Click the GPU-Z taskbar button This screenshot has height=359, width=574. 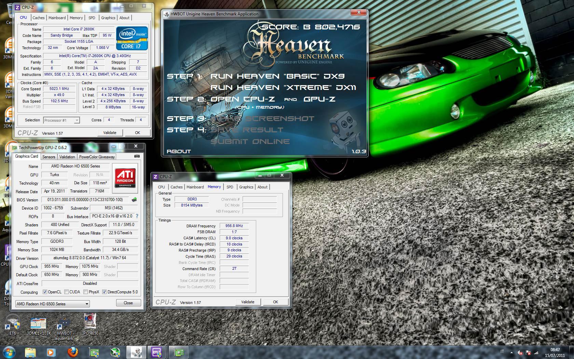coord(179,352)
